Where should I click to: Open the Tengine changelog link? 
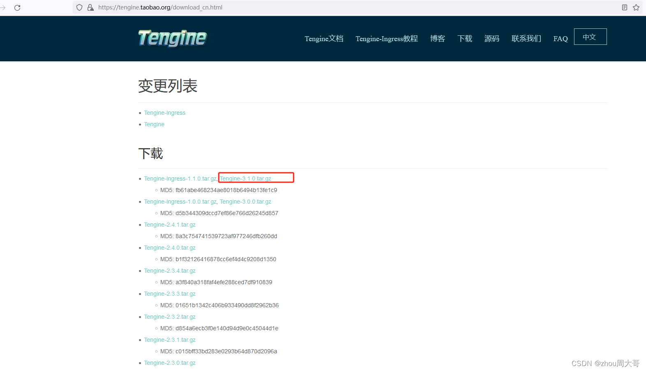tap(154, 124)
